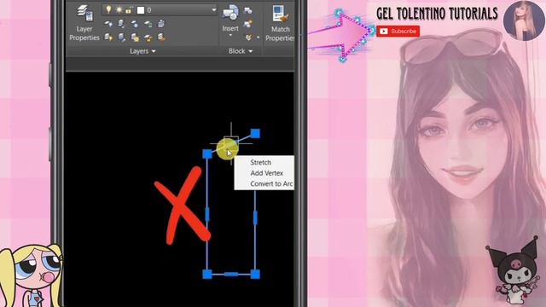Open the Layer Properties manager
Image resolution: width=546 pixels, height=307 pixels.
tap(84, 23)
